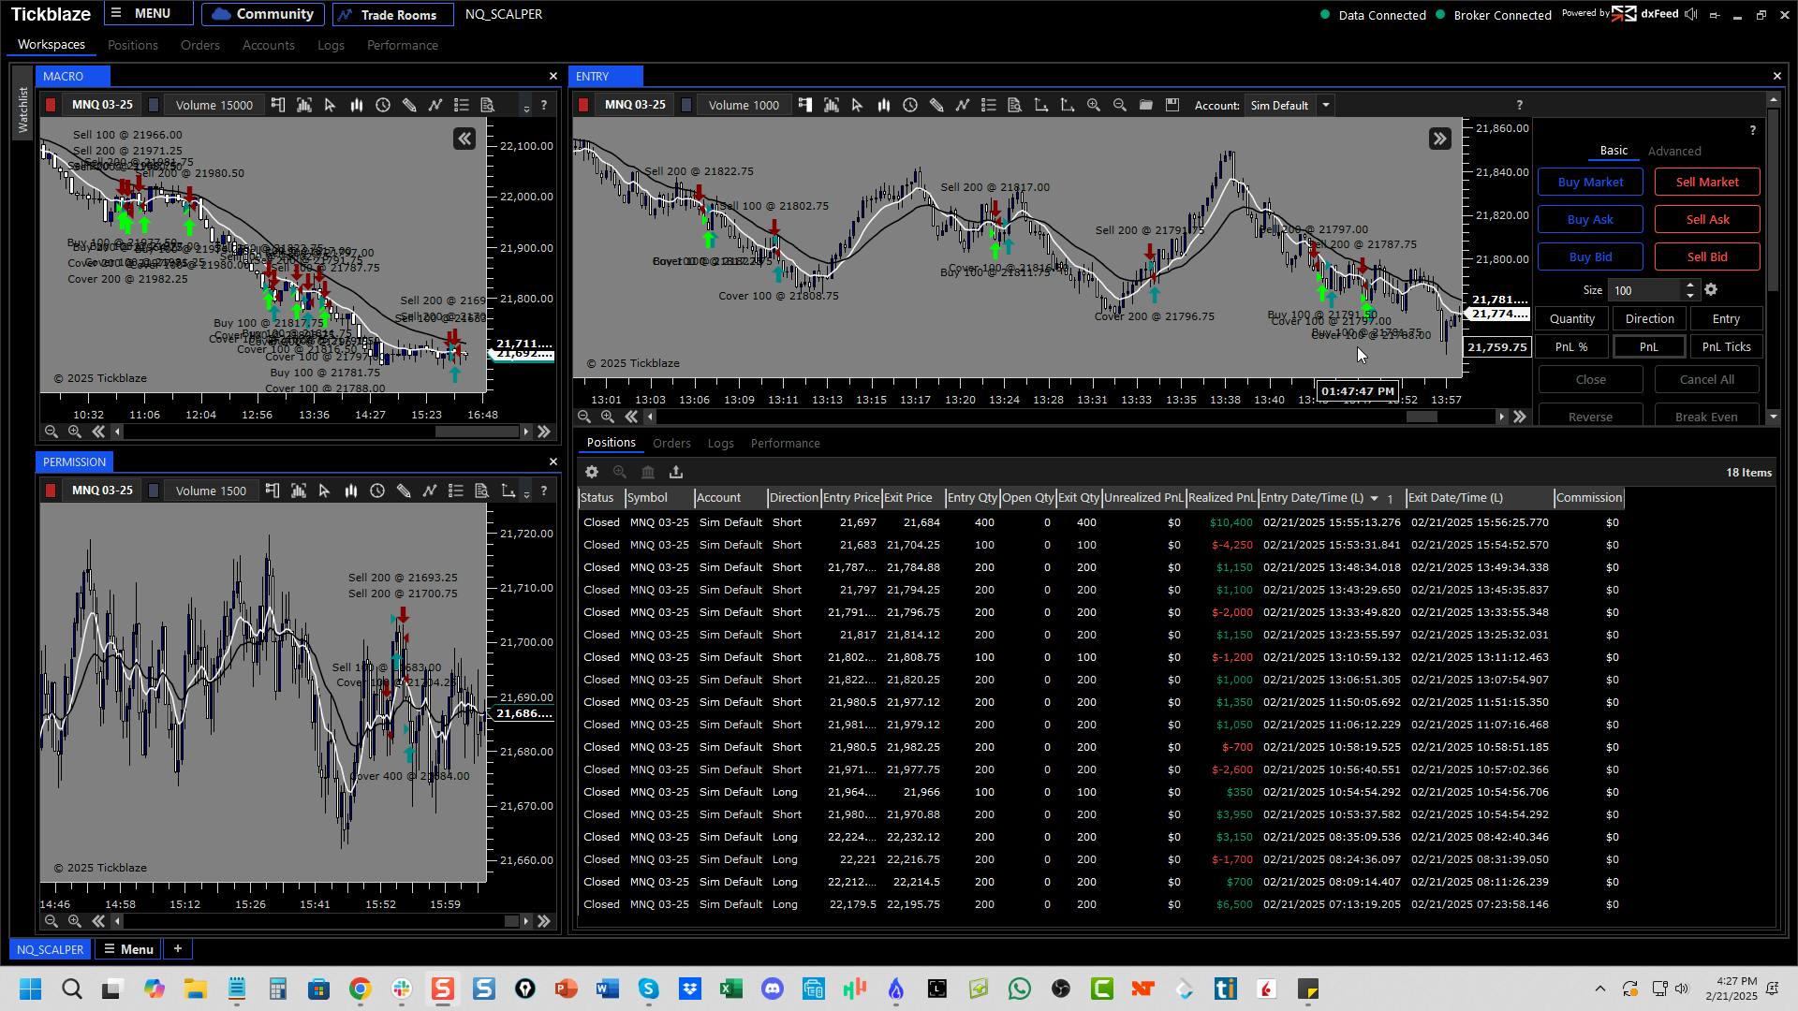Screen dimensions: 1798x1011
Task: Toggle the blue-gray square next to Volume 1500
Action: pos(154,491)
